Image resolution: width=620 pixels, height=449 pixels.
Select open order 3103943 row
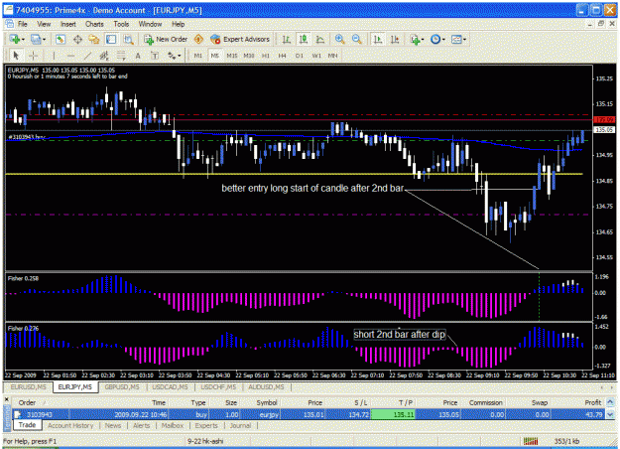[x=309, y=414]
